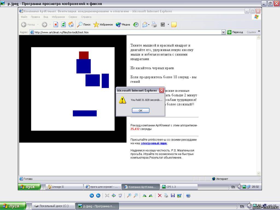280x210 pixels.
Task: Expand hidden tray icons on bottom taskbar
Action: (249, 206)
